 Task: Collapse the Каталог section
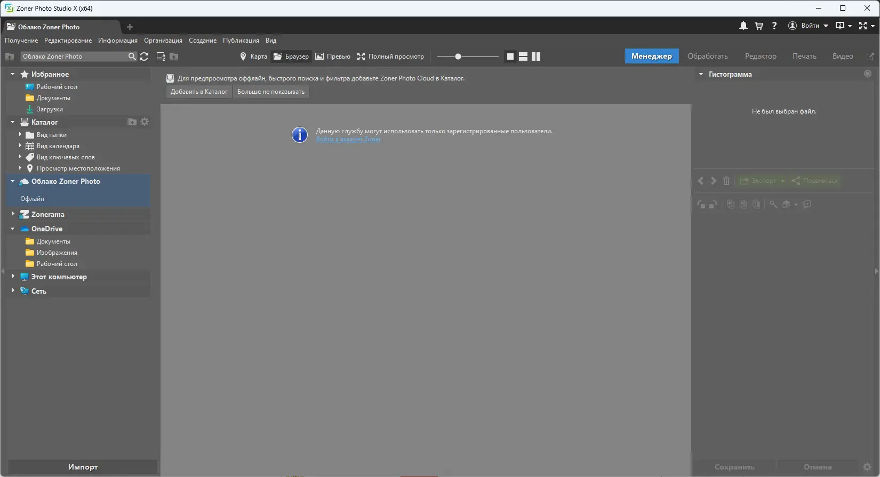coord(12,122)
